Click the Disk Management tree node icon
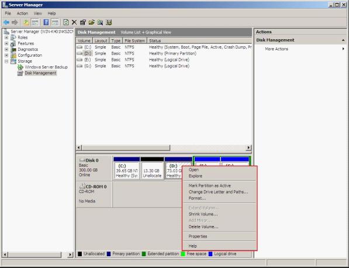349x268 pixels. coord(20,73)
